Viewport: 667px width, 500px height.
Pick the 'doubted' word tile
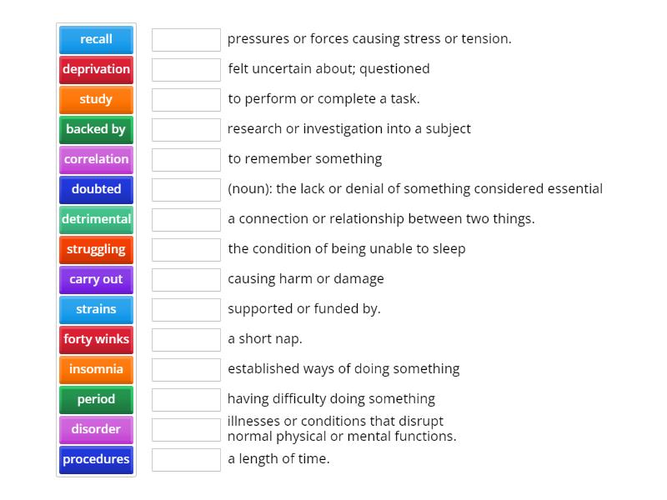point(96,189)
